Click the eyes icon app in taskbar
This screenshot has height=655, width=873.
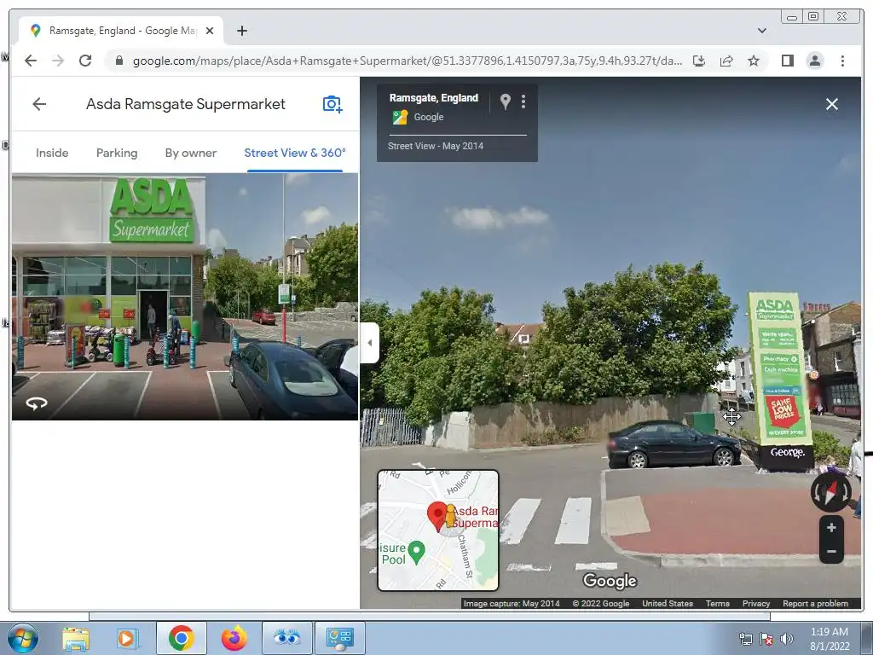point(286,638)
